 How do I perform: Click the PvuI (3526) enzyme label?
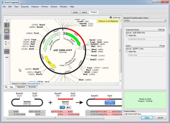point(33,33)
